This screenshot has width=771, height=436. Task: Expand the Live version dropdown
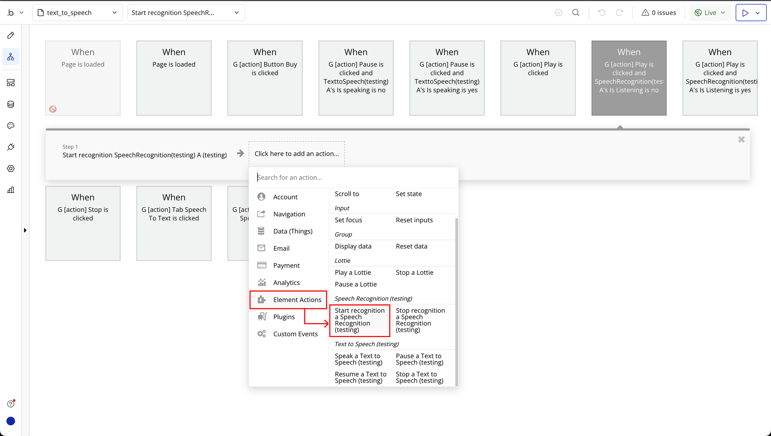click(x=710, y=13)
